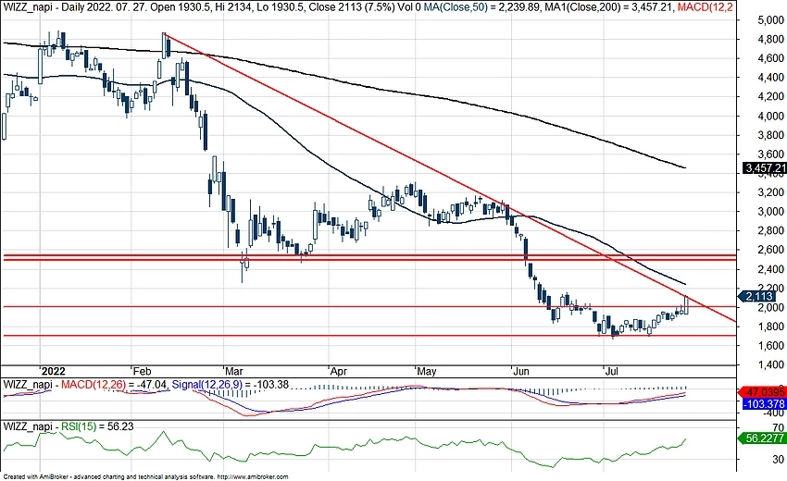This screenshot has height=481, width=787.
Task: Click the 1,800 price axis label
Action: (771, 327)
